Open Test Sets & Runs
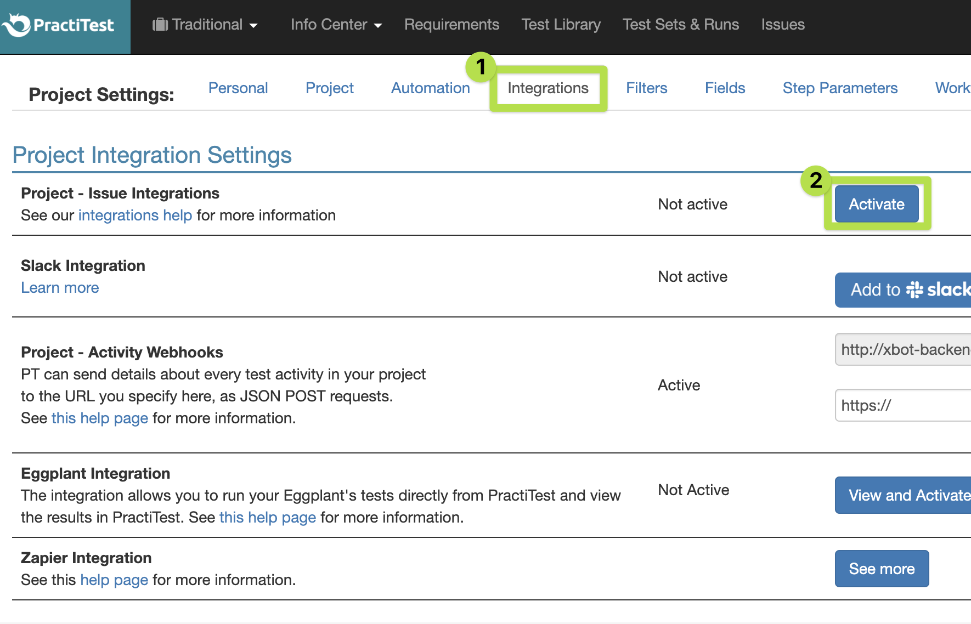Screen dimensions: 971x624 point(680,25)
